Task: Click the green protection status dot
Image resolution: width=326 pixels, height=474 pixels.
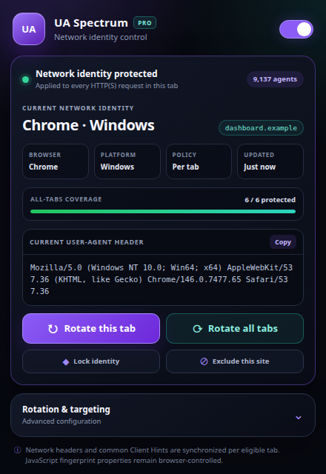Action: tap(26, 79)
